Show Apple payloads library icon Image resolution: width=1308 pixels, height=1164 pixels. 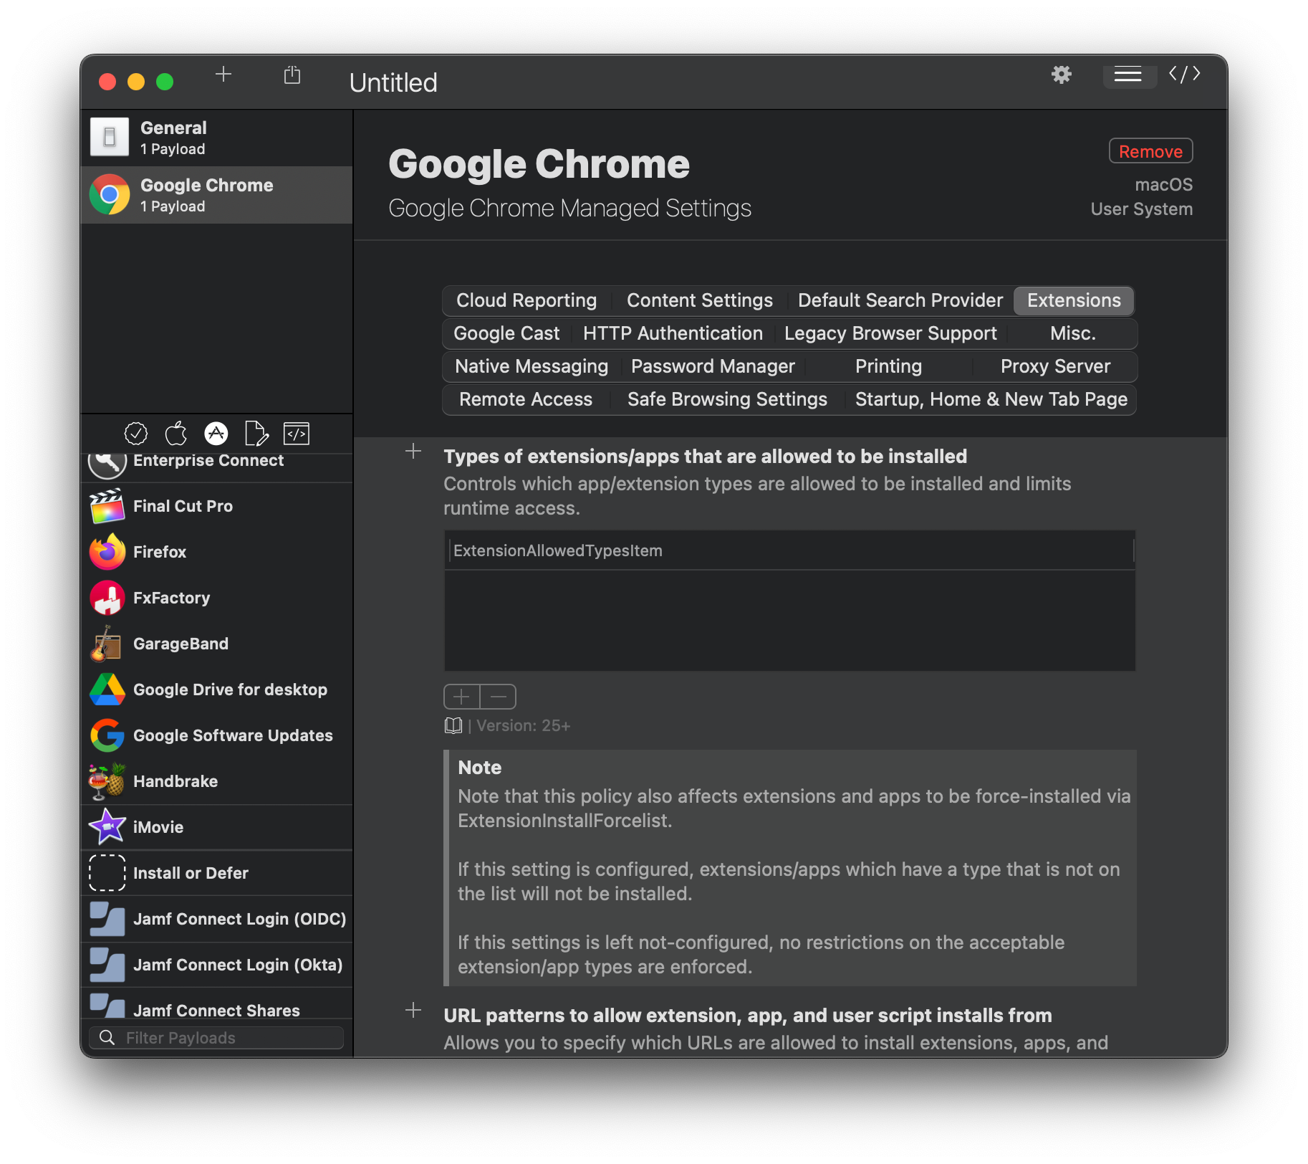coord(176,434)
